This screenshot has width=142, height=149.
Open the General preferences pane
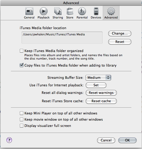tap(29, 13)
